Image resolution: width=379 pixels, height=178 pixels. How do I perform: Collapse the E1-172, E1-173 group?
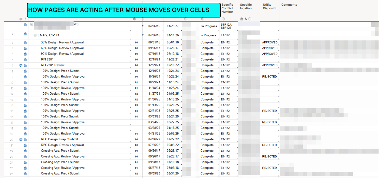click(x=35, y=35)
